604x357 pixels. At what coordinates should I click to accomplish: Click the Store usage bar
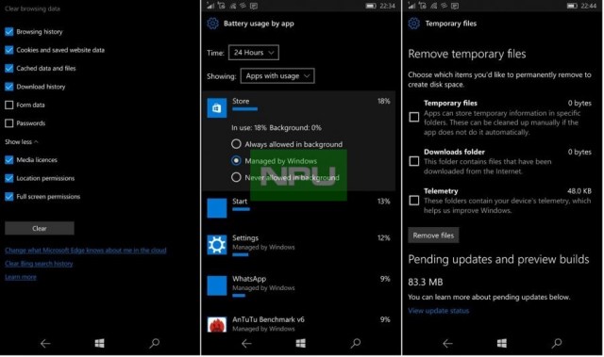(x=245, y=109)
